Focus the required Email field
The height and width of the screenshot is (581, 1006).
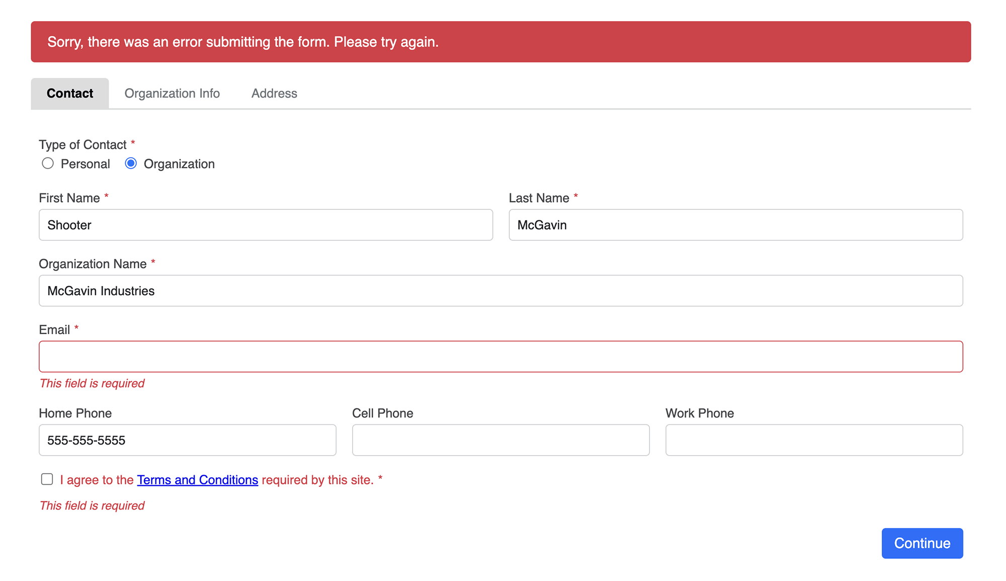(500, 356)
